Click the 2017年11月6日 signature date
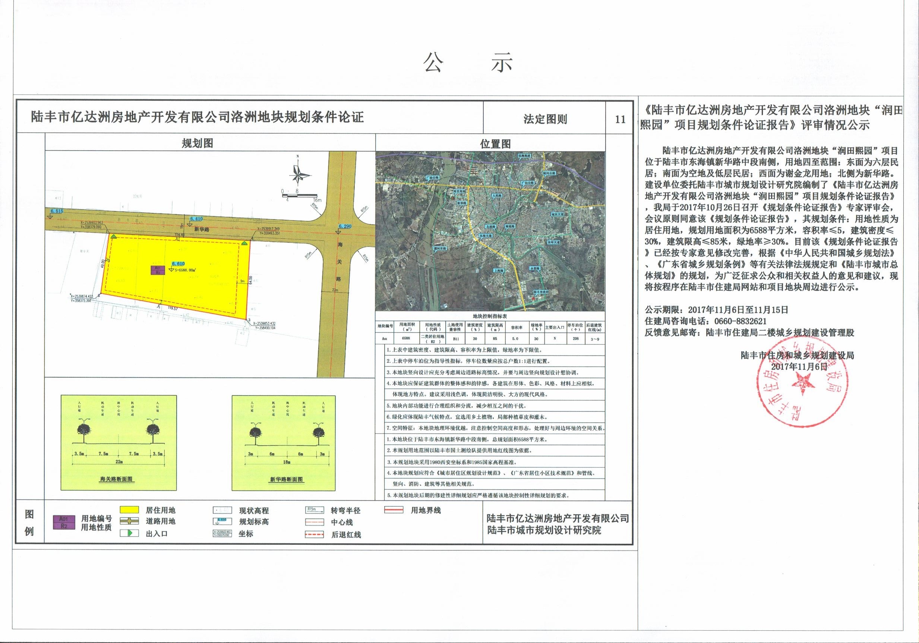919x643 pixels. (x=799, y=366)
